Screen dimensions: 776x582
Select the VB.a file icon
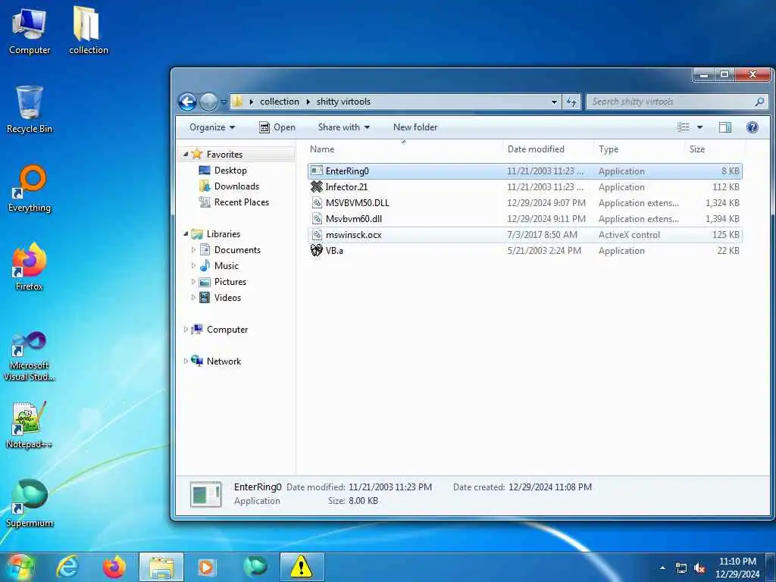click(x=317, y=250)
